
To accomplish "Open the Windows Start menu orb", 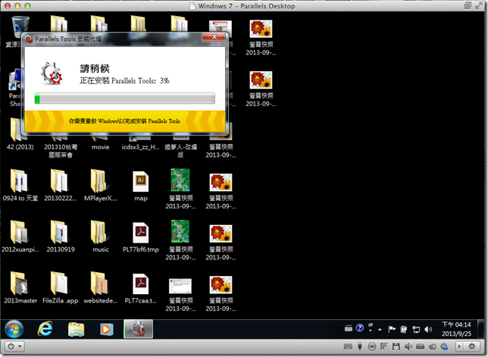I will 14,329.
